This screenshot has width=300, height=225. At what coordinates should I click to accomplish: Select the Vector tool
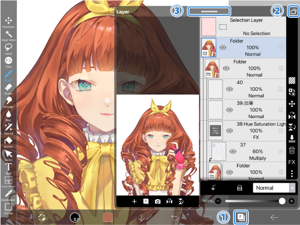(x=8, y=156)
